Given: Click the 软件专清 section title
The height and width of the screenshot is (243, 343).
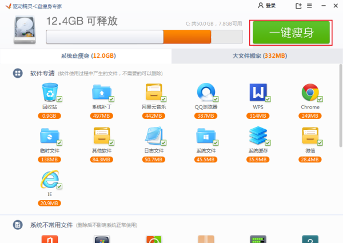Looking at the screenshot, I should tap(42, 73).
